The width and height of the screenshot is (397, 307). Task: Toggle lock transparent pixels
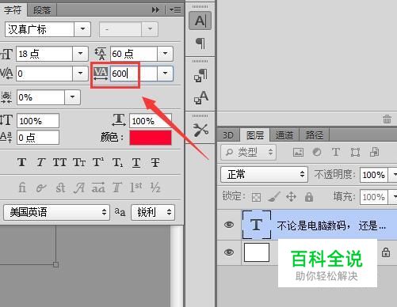[256, 197]
